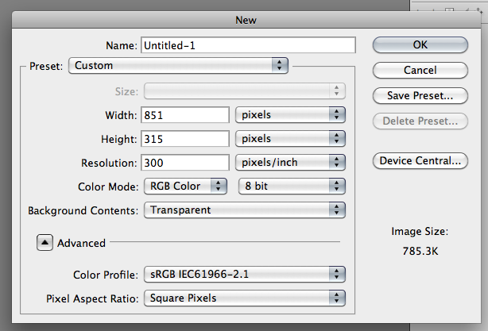
Task: Collapse the Advanced section triangle
Action: 45,243
